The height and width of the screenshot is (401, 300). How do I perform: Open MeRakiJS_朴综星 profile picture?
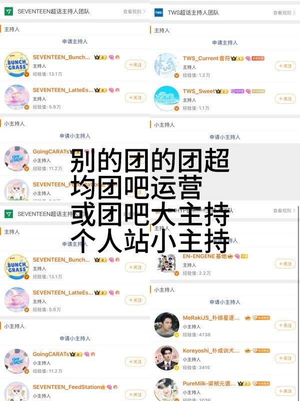point(166,325)
